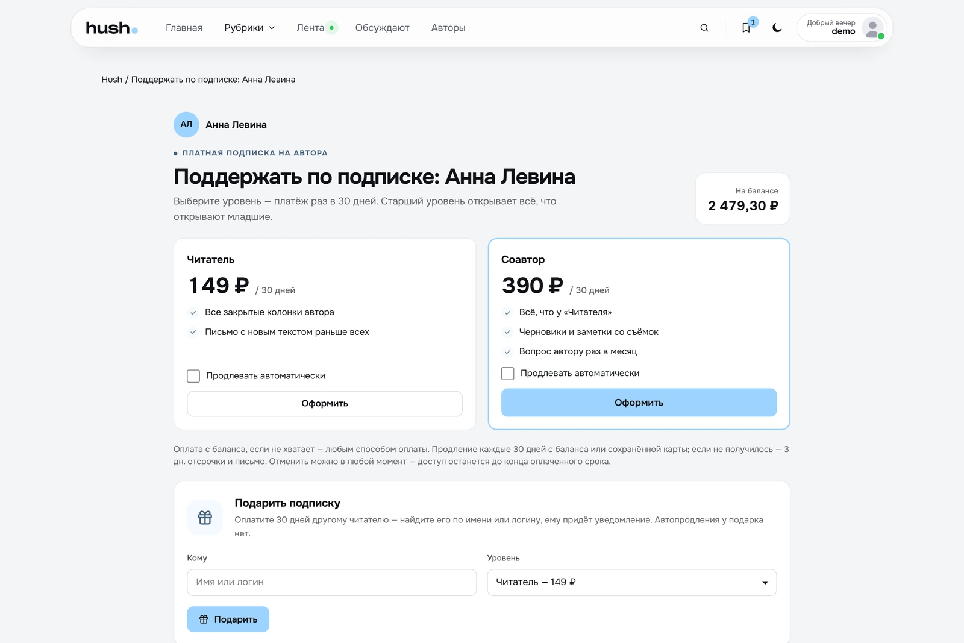
Task: Open the search icon in header
Action: click(x=704, y=28)
